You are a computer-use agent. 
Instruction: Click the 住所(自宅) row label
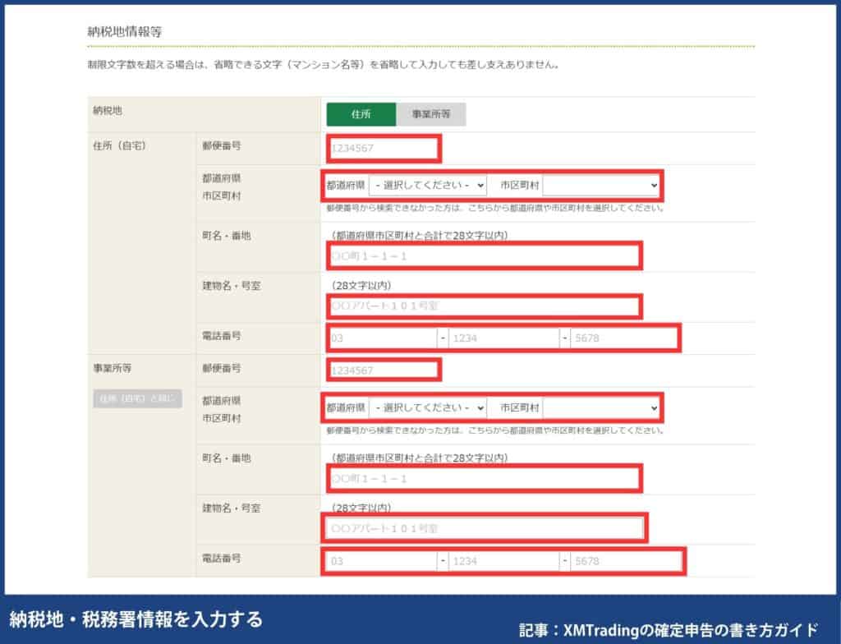point(120,145)
